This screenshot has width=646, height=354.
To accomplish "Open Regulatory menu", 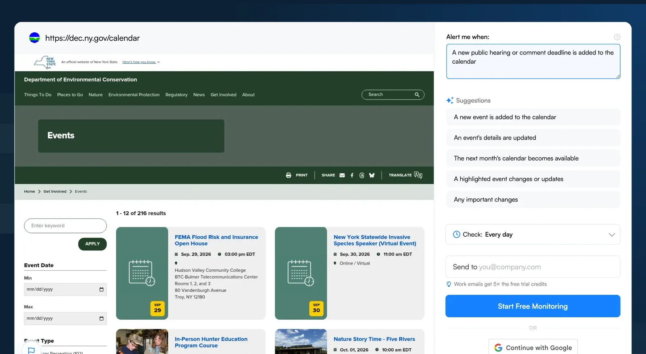I will (176, 95).
